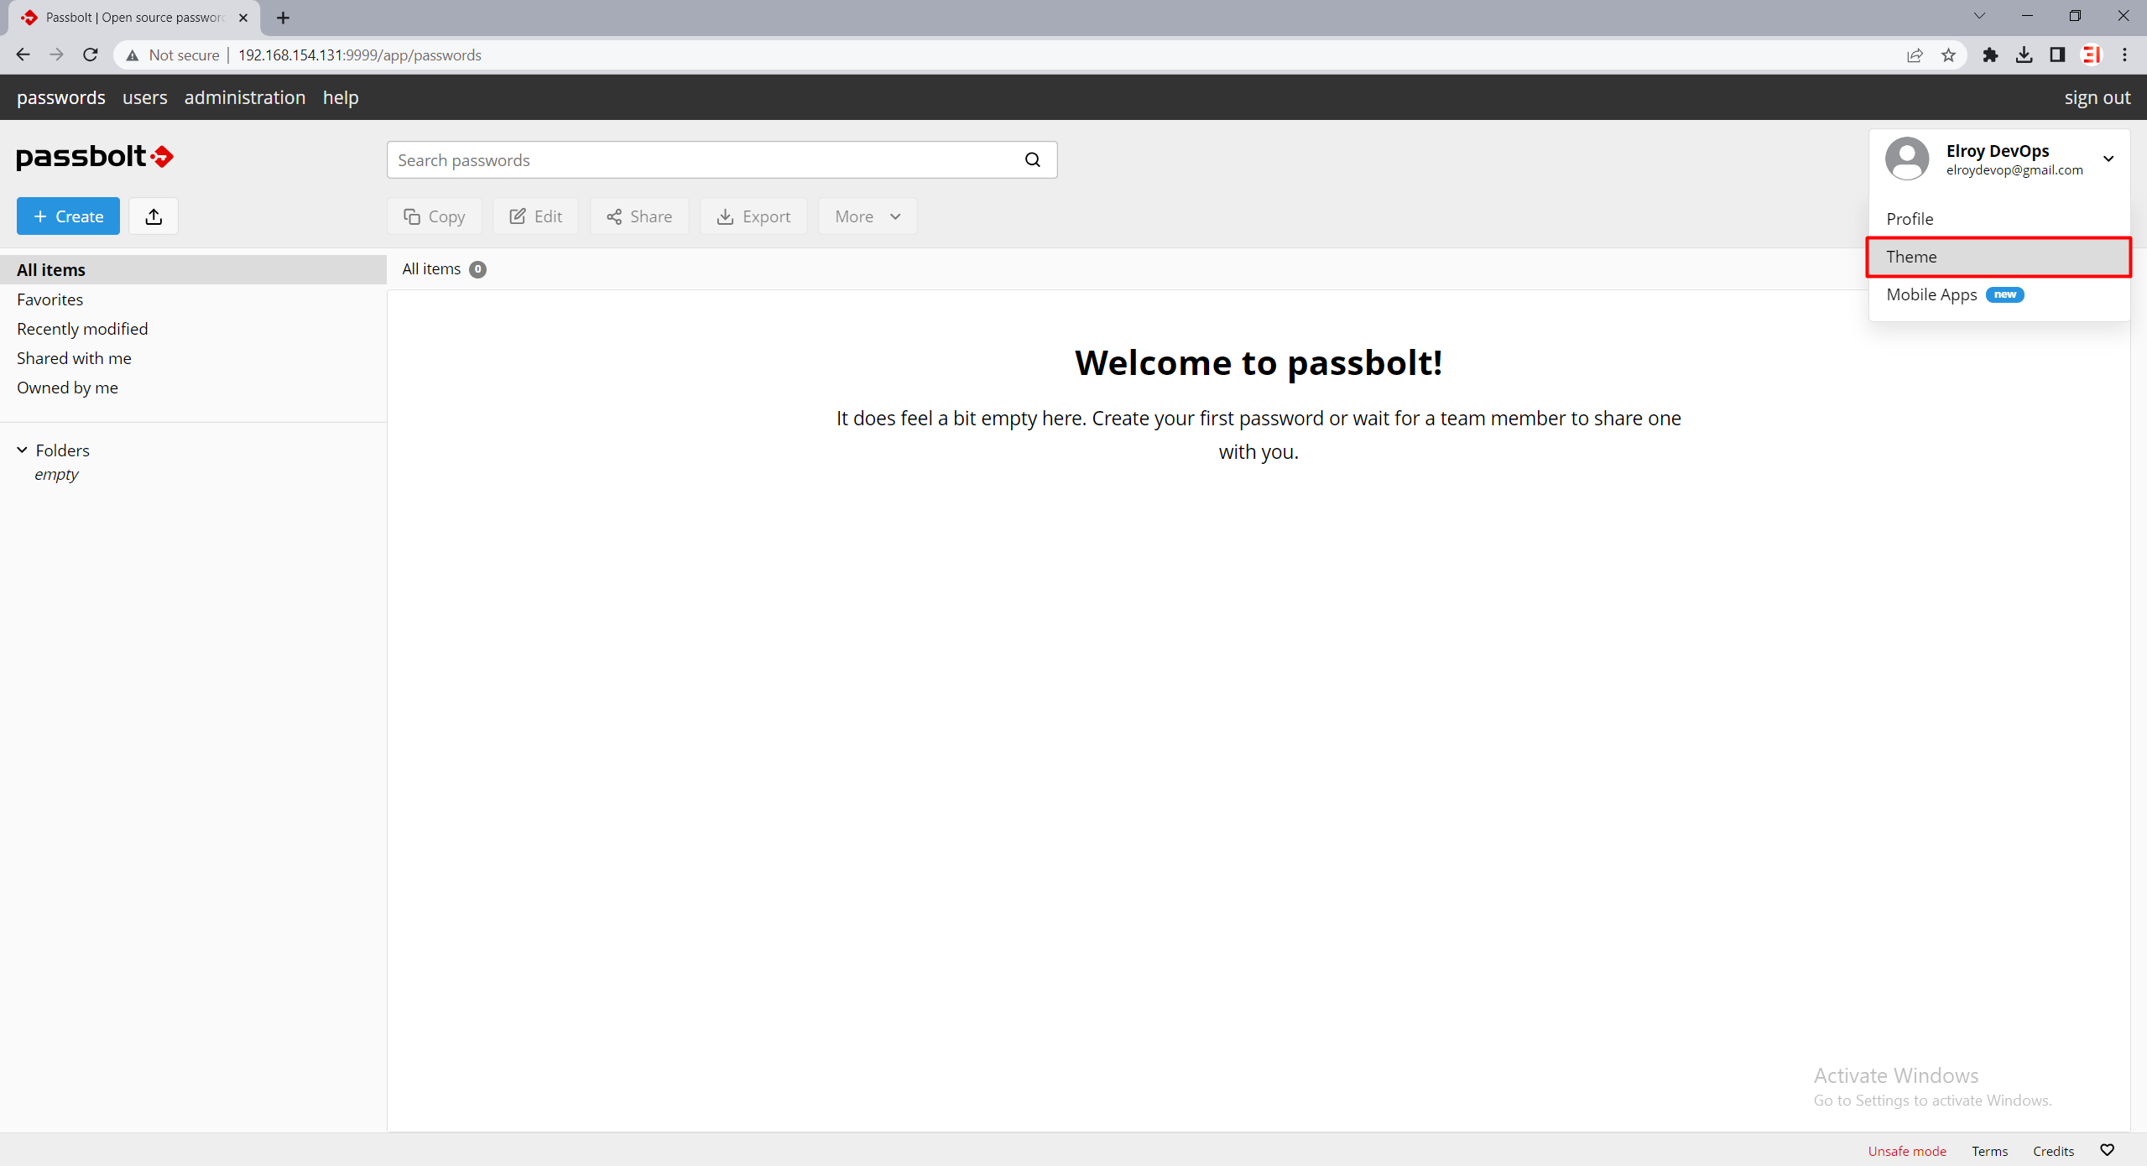Click the Search passwords field
Viewport: 2147px width, 1166px height.
pyautogui.click(x=722, y=160)
